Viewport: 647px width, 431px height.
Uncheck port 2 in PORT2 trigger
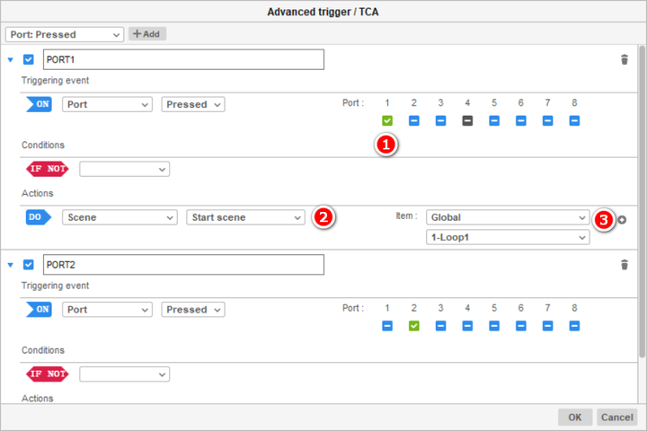click(413, 325)
